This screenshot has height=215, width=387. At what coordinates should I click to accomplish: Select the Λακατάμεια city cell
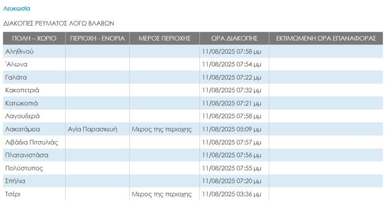[x=23, y=129]
